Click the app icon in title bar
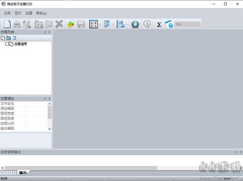The width and height of the screenshot is (243, 181). 3,4
